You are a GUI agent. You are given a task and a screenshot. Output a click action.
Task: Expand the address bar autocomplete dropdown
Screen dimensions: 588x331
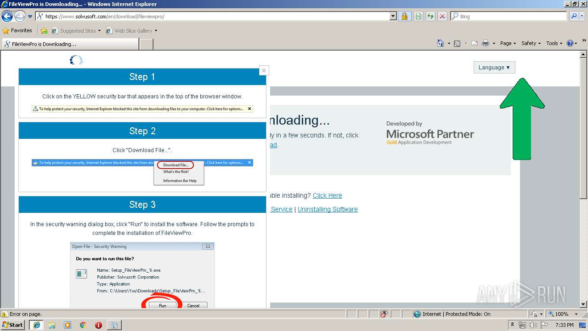tap(393, 16)
